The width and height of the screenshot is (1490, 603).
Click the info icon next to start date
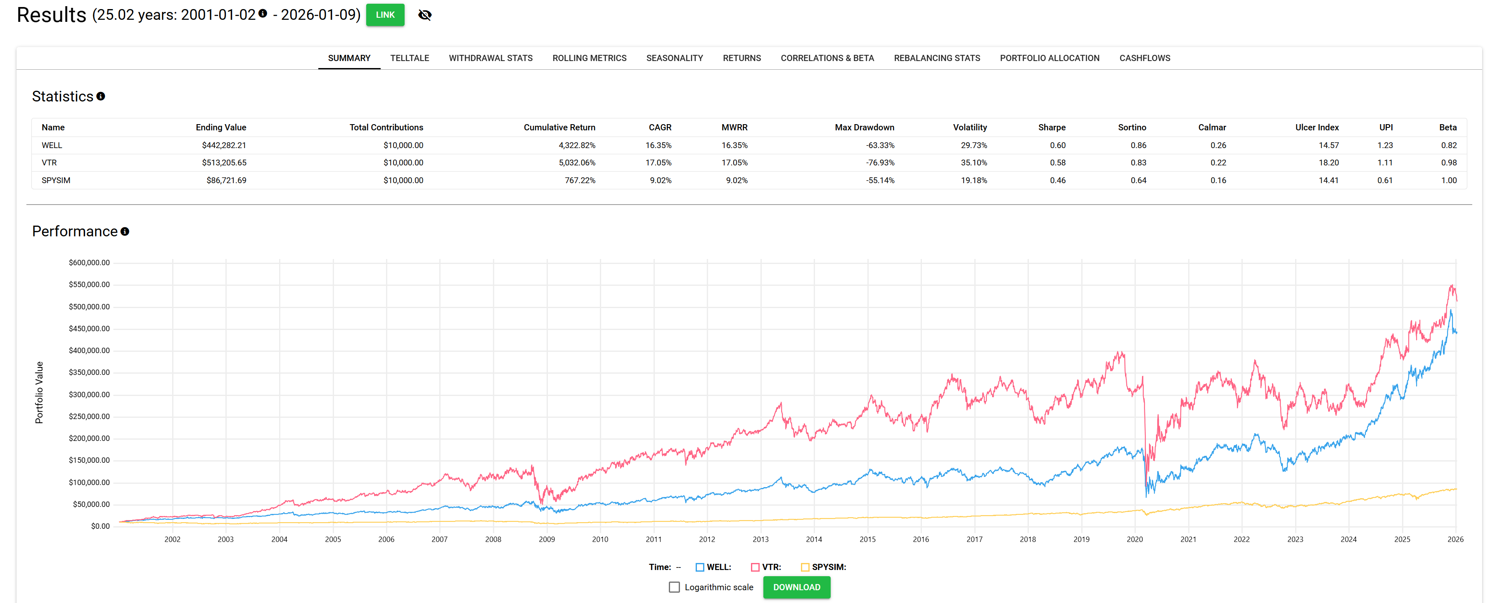click(263, 13)
